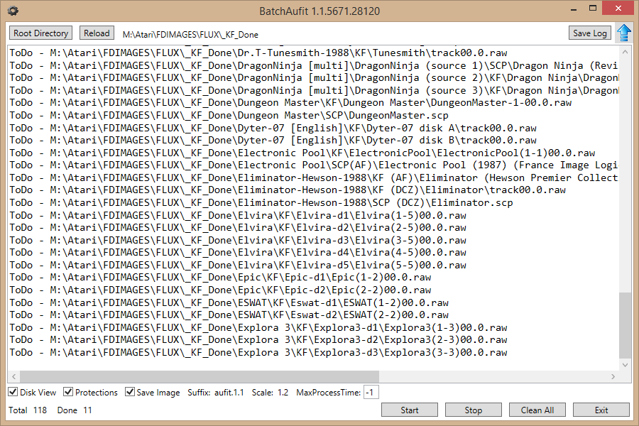Viewport: 639px width, 426px height.
Task: Click the Exit button
Action: pyautogui.click(x=601, y=410)
